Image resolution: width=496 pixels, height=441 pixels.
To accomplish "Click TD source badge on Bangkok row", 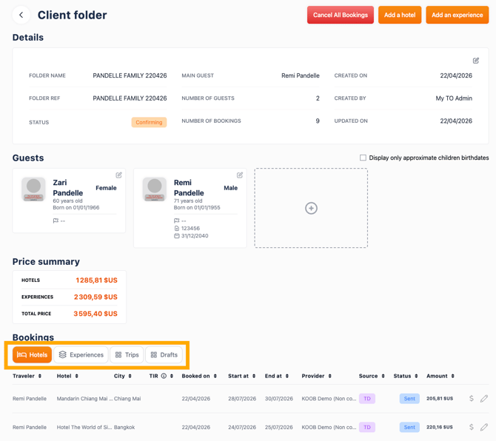I will tap(367, 428).
